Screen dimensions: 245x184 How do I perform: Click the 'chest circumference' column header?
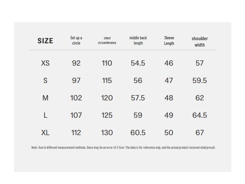pos(107,40)
